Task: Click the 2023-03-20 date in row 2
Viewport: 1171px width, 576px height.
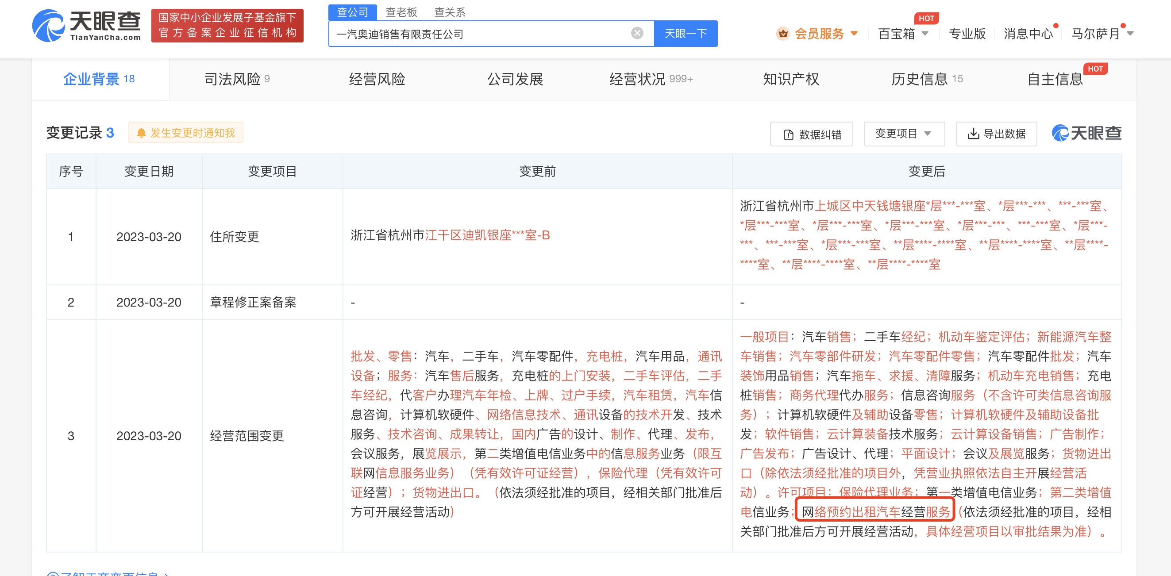Action: [149, 302]
